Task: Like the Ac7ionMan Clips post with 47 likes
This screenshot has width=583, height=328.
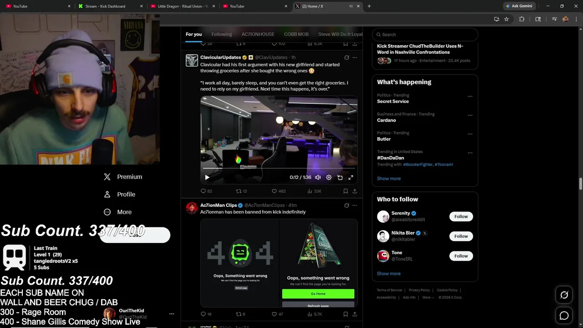Action: coord(277,314)
